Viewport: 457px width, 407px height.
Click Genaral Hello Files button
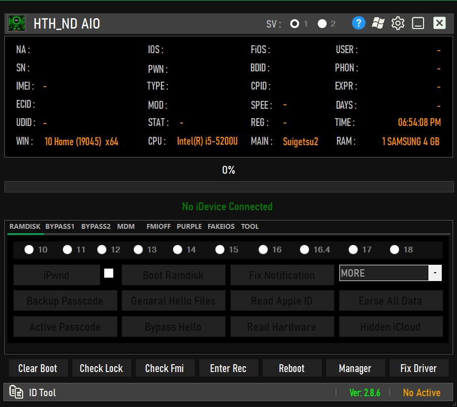(x=174, y=301)
